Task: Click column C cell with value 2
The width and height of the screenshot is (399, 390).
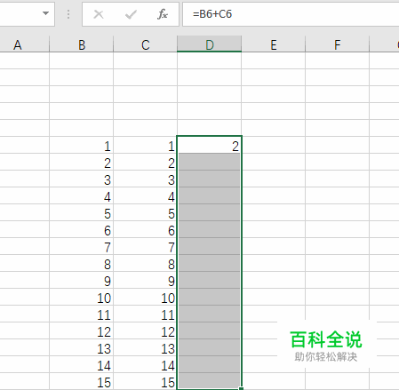Action: tap(146, 162)
